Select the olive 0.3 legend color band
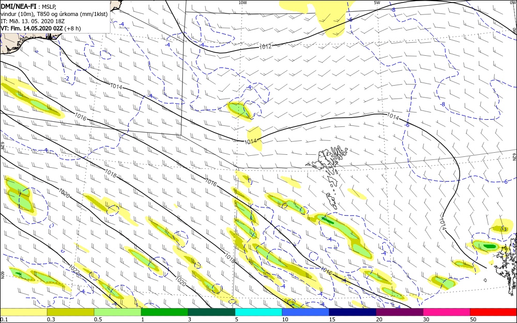The height and width of the screenshot is (323, 517). click(x=70, y=312)
